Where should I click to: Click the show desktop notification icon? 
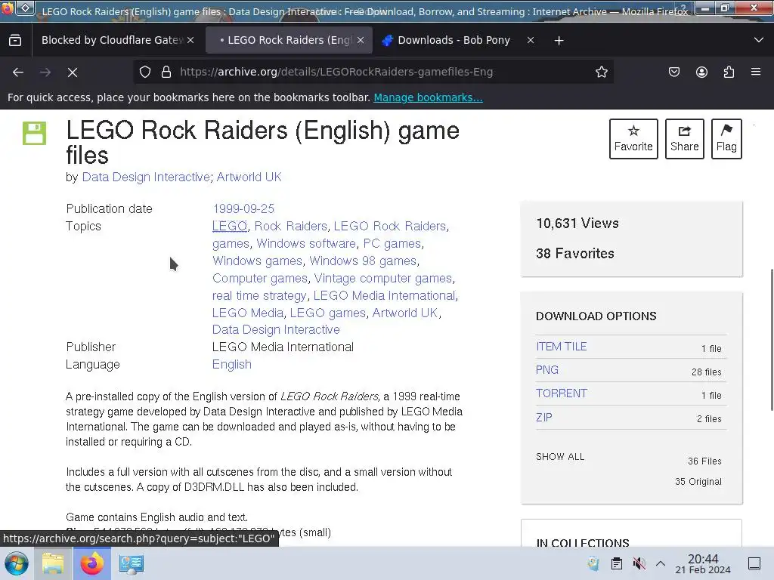click(x=754, y=563)
